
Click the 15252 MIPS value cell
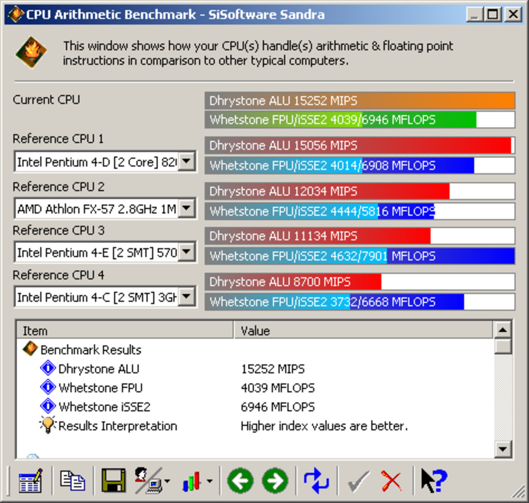click(x=273, y=368)
